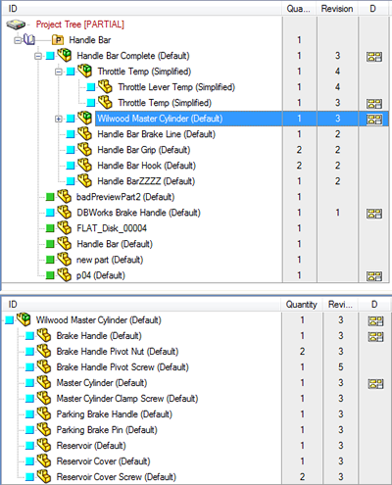Click the FLAT_Disk_00004 part icon

65,228
